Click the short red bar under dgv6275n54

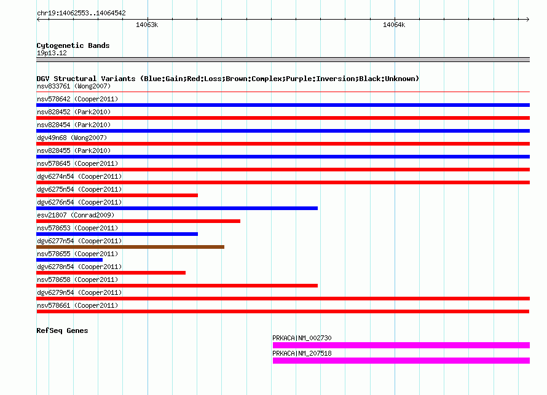tap(117, 195)
